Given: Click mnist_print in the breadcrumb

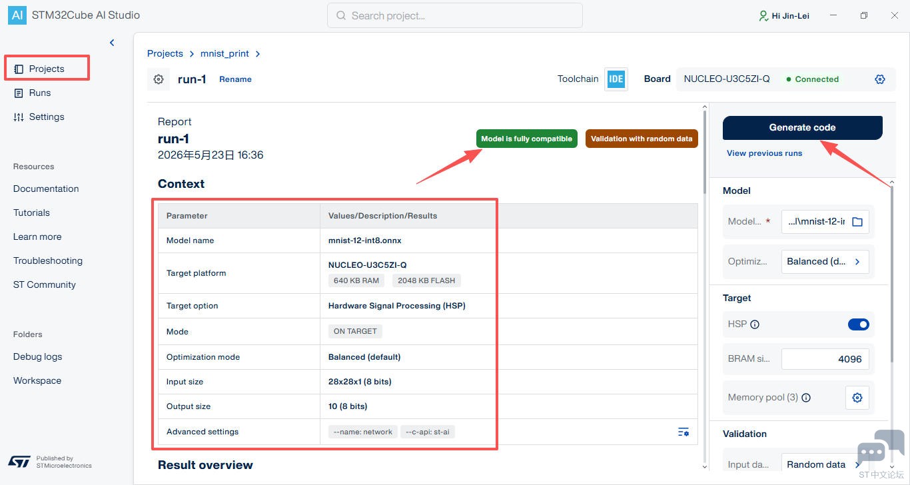Looking at the screenshot, I should 225,53.
